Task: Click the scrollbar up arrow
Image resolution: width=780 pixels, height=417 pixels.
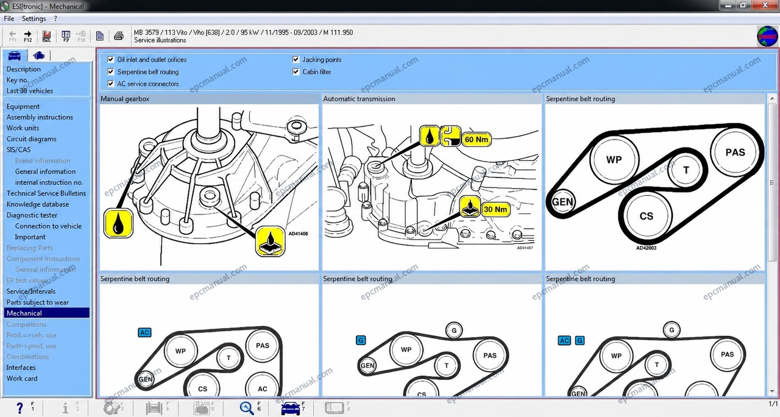Action: [772, 98]
